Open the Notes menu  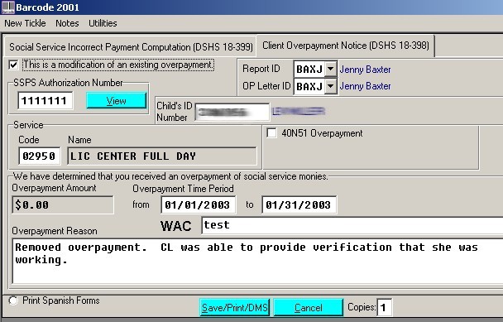pyautogui.click(x=67, y=23)
